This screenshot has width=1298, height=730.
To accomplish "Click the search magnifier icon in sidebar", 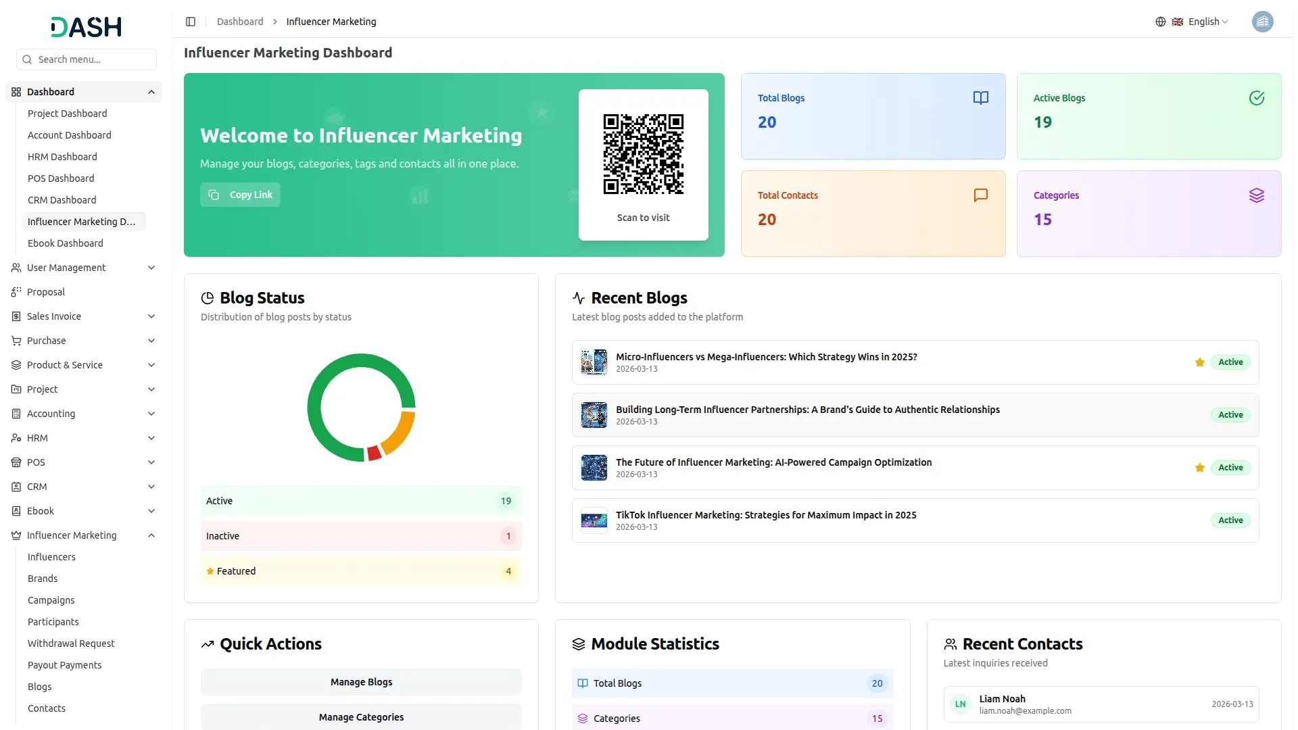I will coord(27,59).
